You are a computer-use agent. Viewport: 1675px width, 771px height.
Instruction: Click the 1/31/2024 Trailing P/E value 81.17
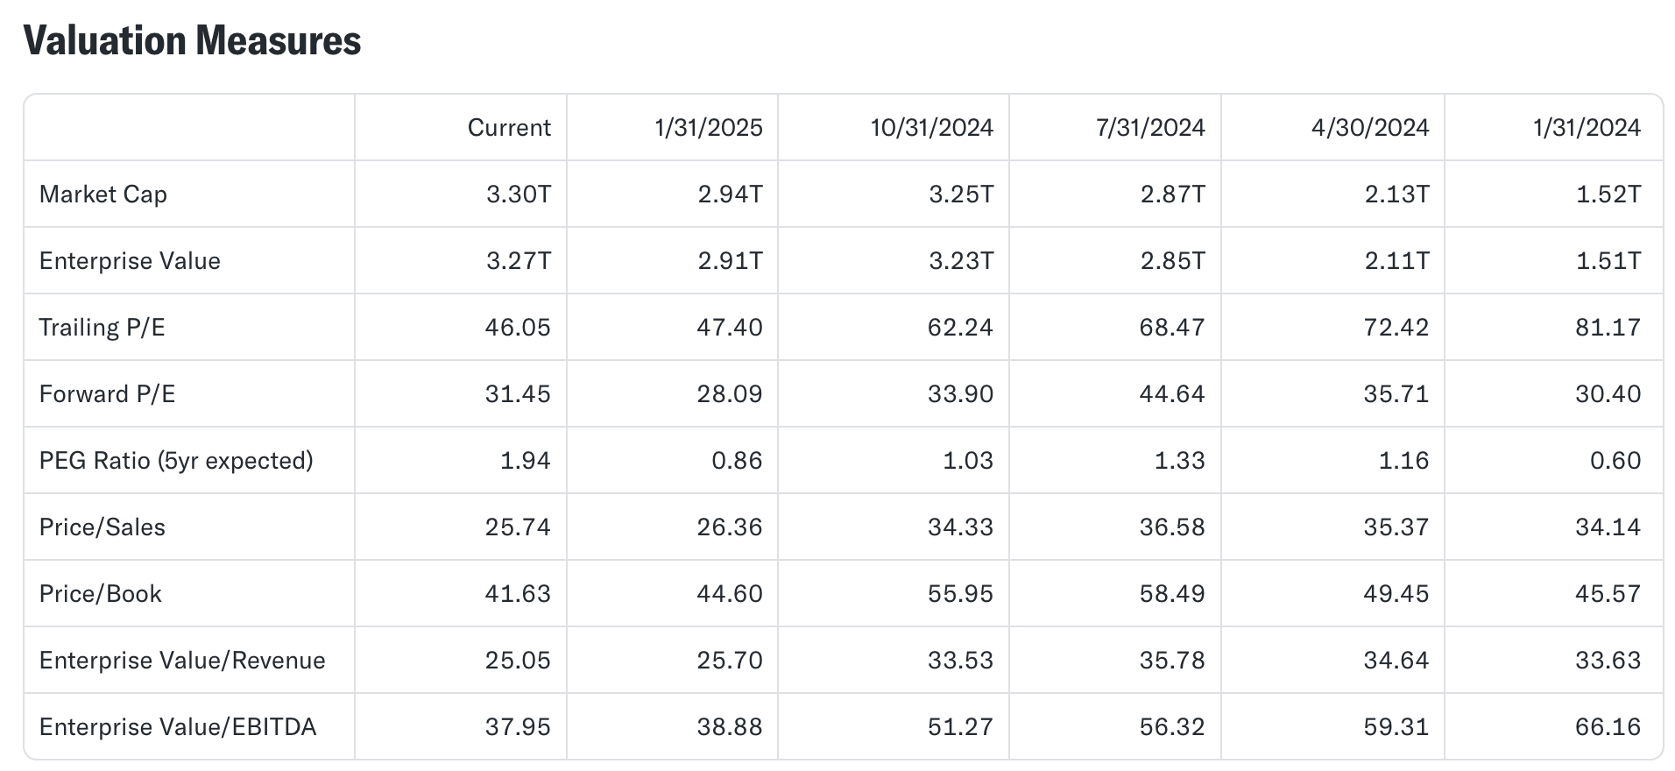click(x=1608, y=328)
